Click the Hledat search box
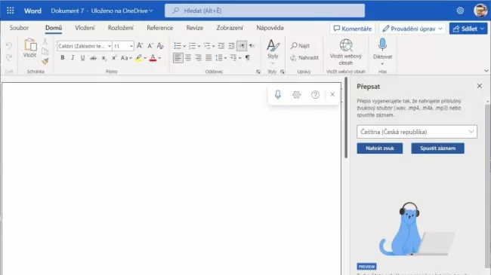Image resolution: width=491 pixels, height=275 pixels. 265,11
